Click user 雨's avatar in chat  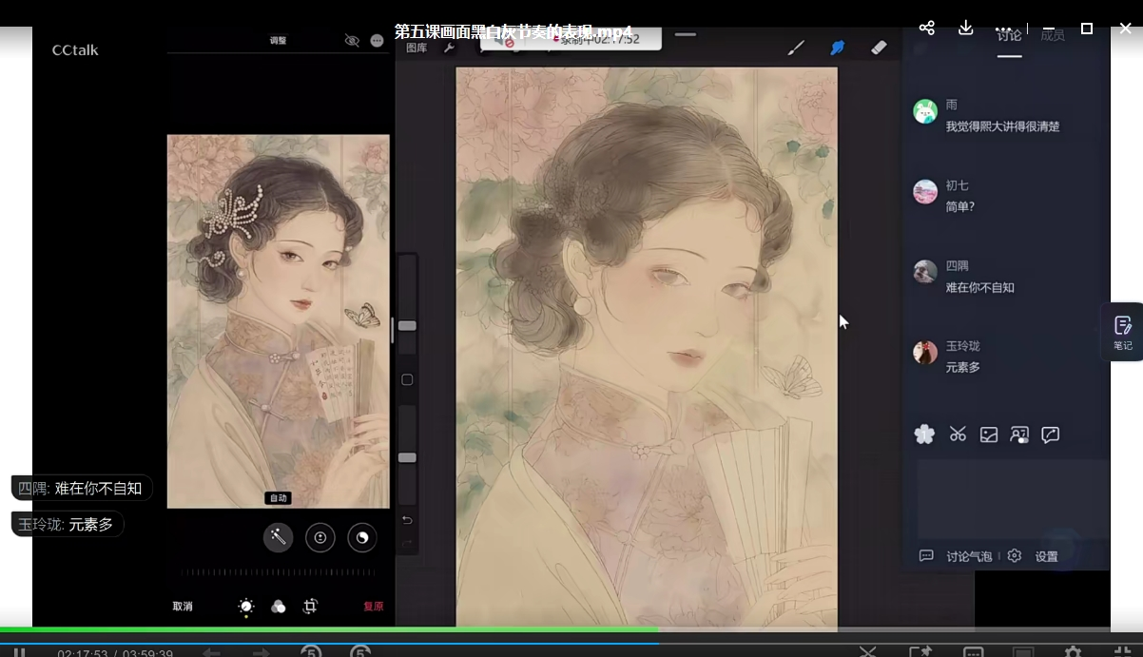tap(925, 111)
